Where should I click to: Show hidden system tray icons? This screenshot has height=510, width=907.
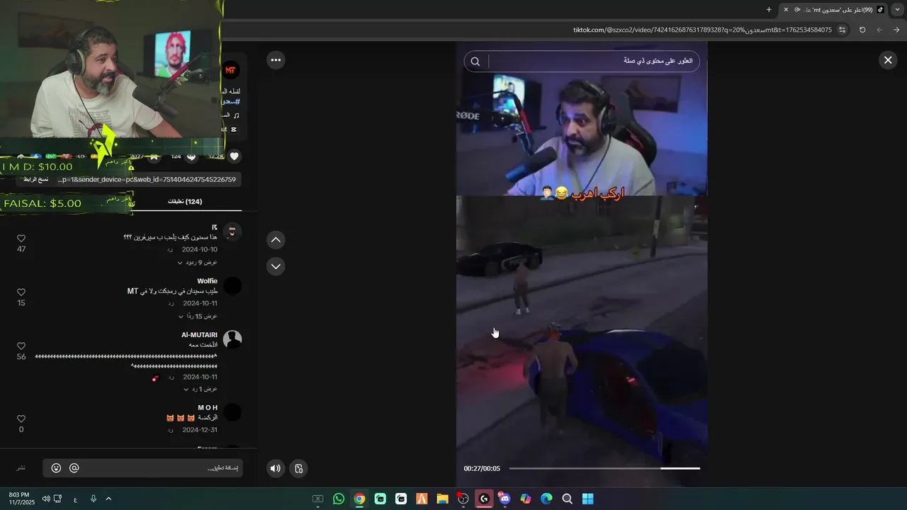tap(108, 499)
